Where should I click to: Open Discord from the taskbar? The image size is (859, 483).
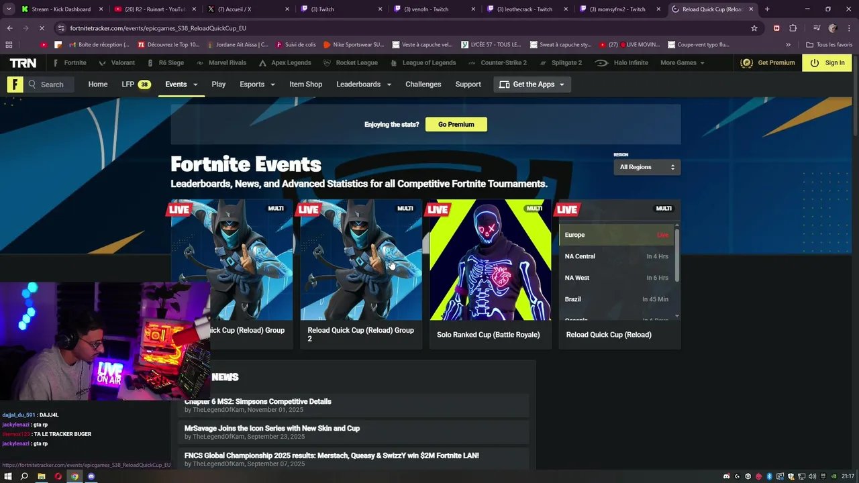click(91, 476)
